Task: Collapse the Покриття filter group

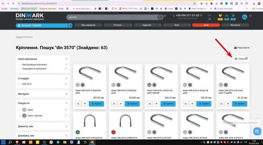Action: click(x=66, y=103)
